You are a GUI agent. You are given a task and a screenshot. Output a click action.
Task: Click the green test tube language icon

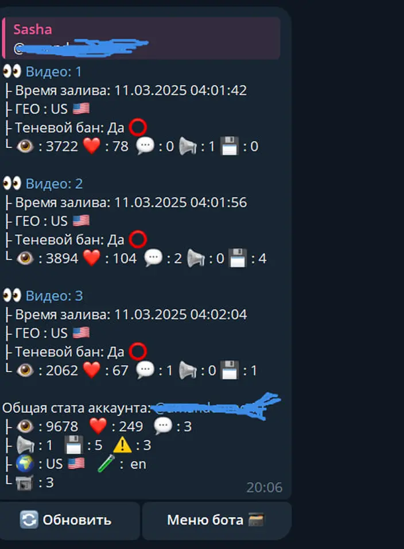click(x=106, y=463)
